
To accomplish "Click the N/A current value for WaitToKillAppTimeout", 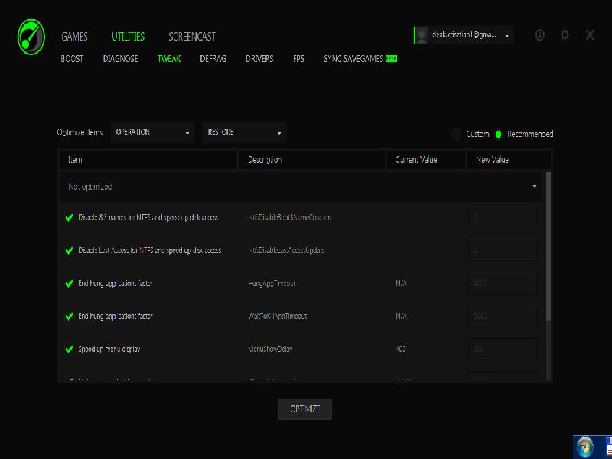I will point(401,316).
